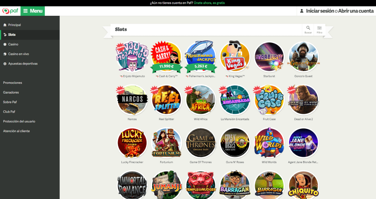This screenshot has width=376, height=199.
Task: Click the user profile icon
Action: point(302,11)
